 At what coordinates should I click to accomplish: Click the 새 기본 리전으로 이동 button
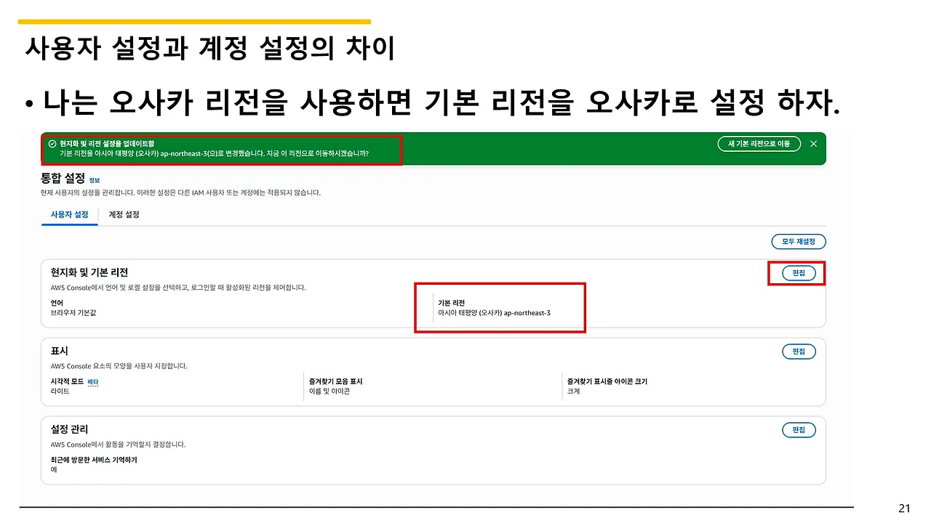[x=759, y=143]
